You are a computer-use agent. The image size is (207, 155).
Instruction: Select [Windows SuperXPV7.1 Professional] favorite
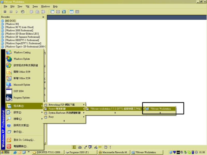[x=23, y=43]
